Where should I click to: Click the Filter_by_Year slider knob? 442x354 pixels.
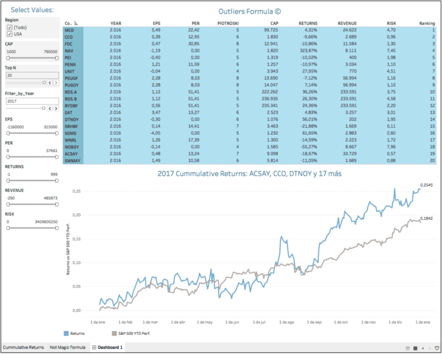point(44,108)
